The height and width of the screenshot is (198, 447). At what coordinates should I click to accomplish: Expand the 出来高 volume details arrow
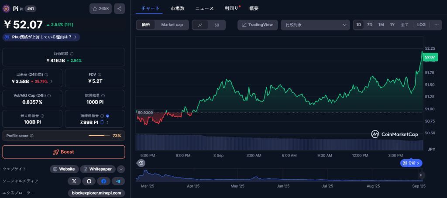click(52, 82)
